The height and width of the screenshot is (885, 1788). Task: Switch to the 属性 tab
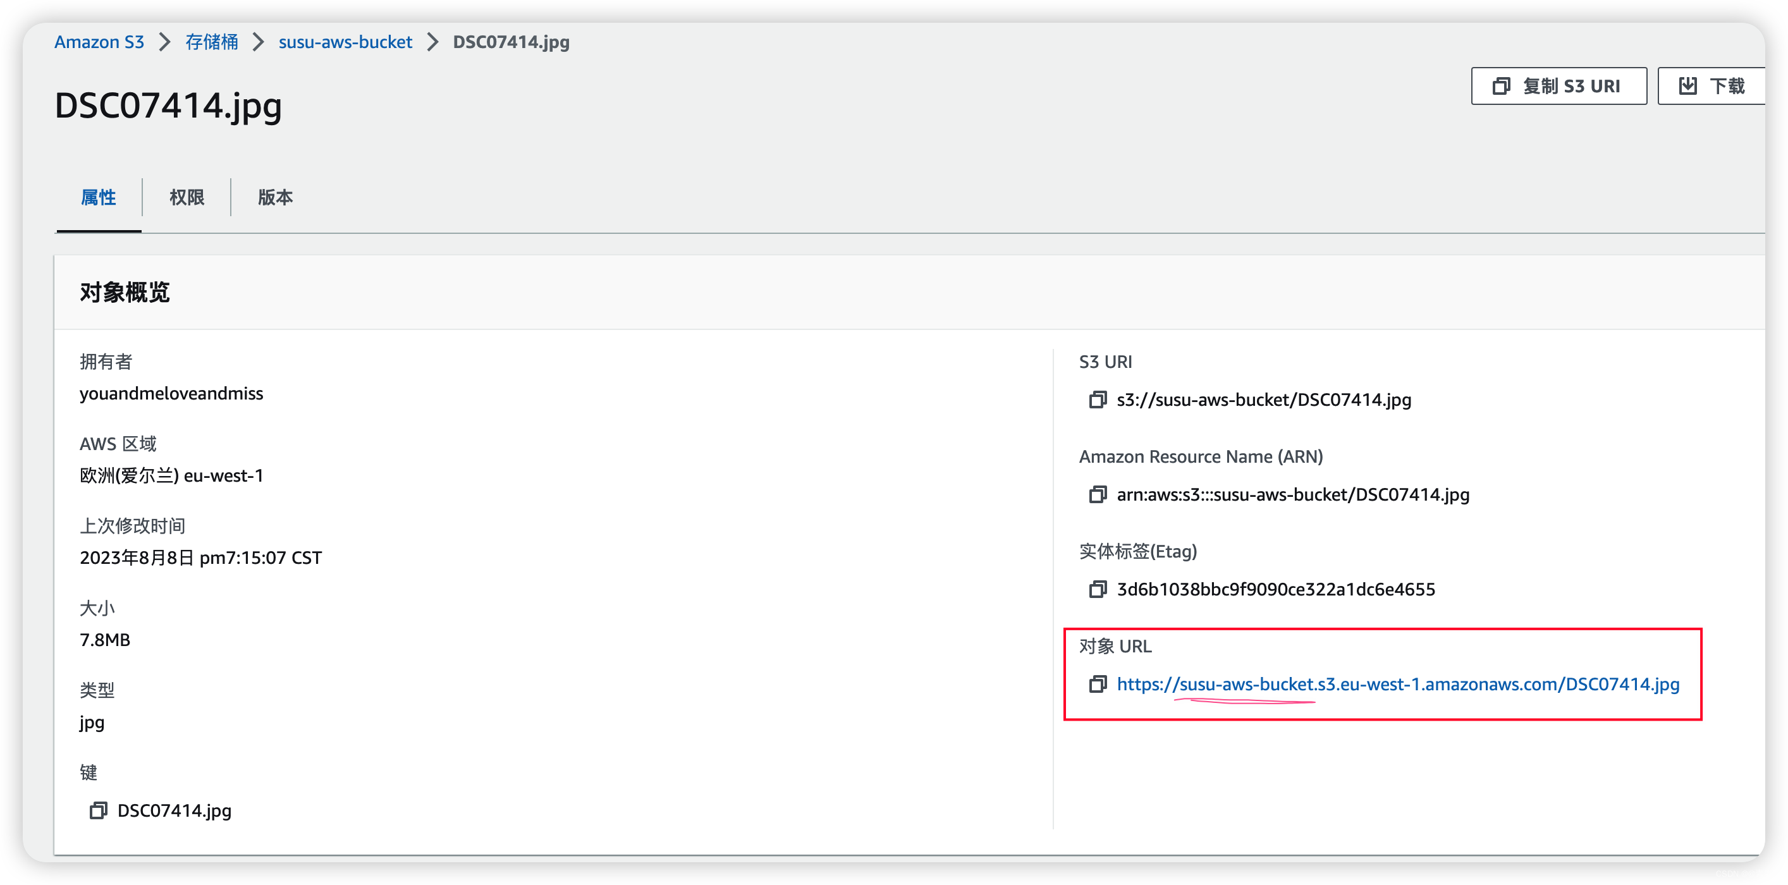tap(99, 198)
